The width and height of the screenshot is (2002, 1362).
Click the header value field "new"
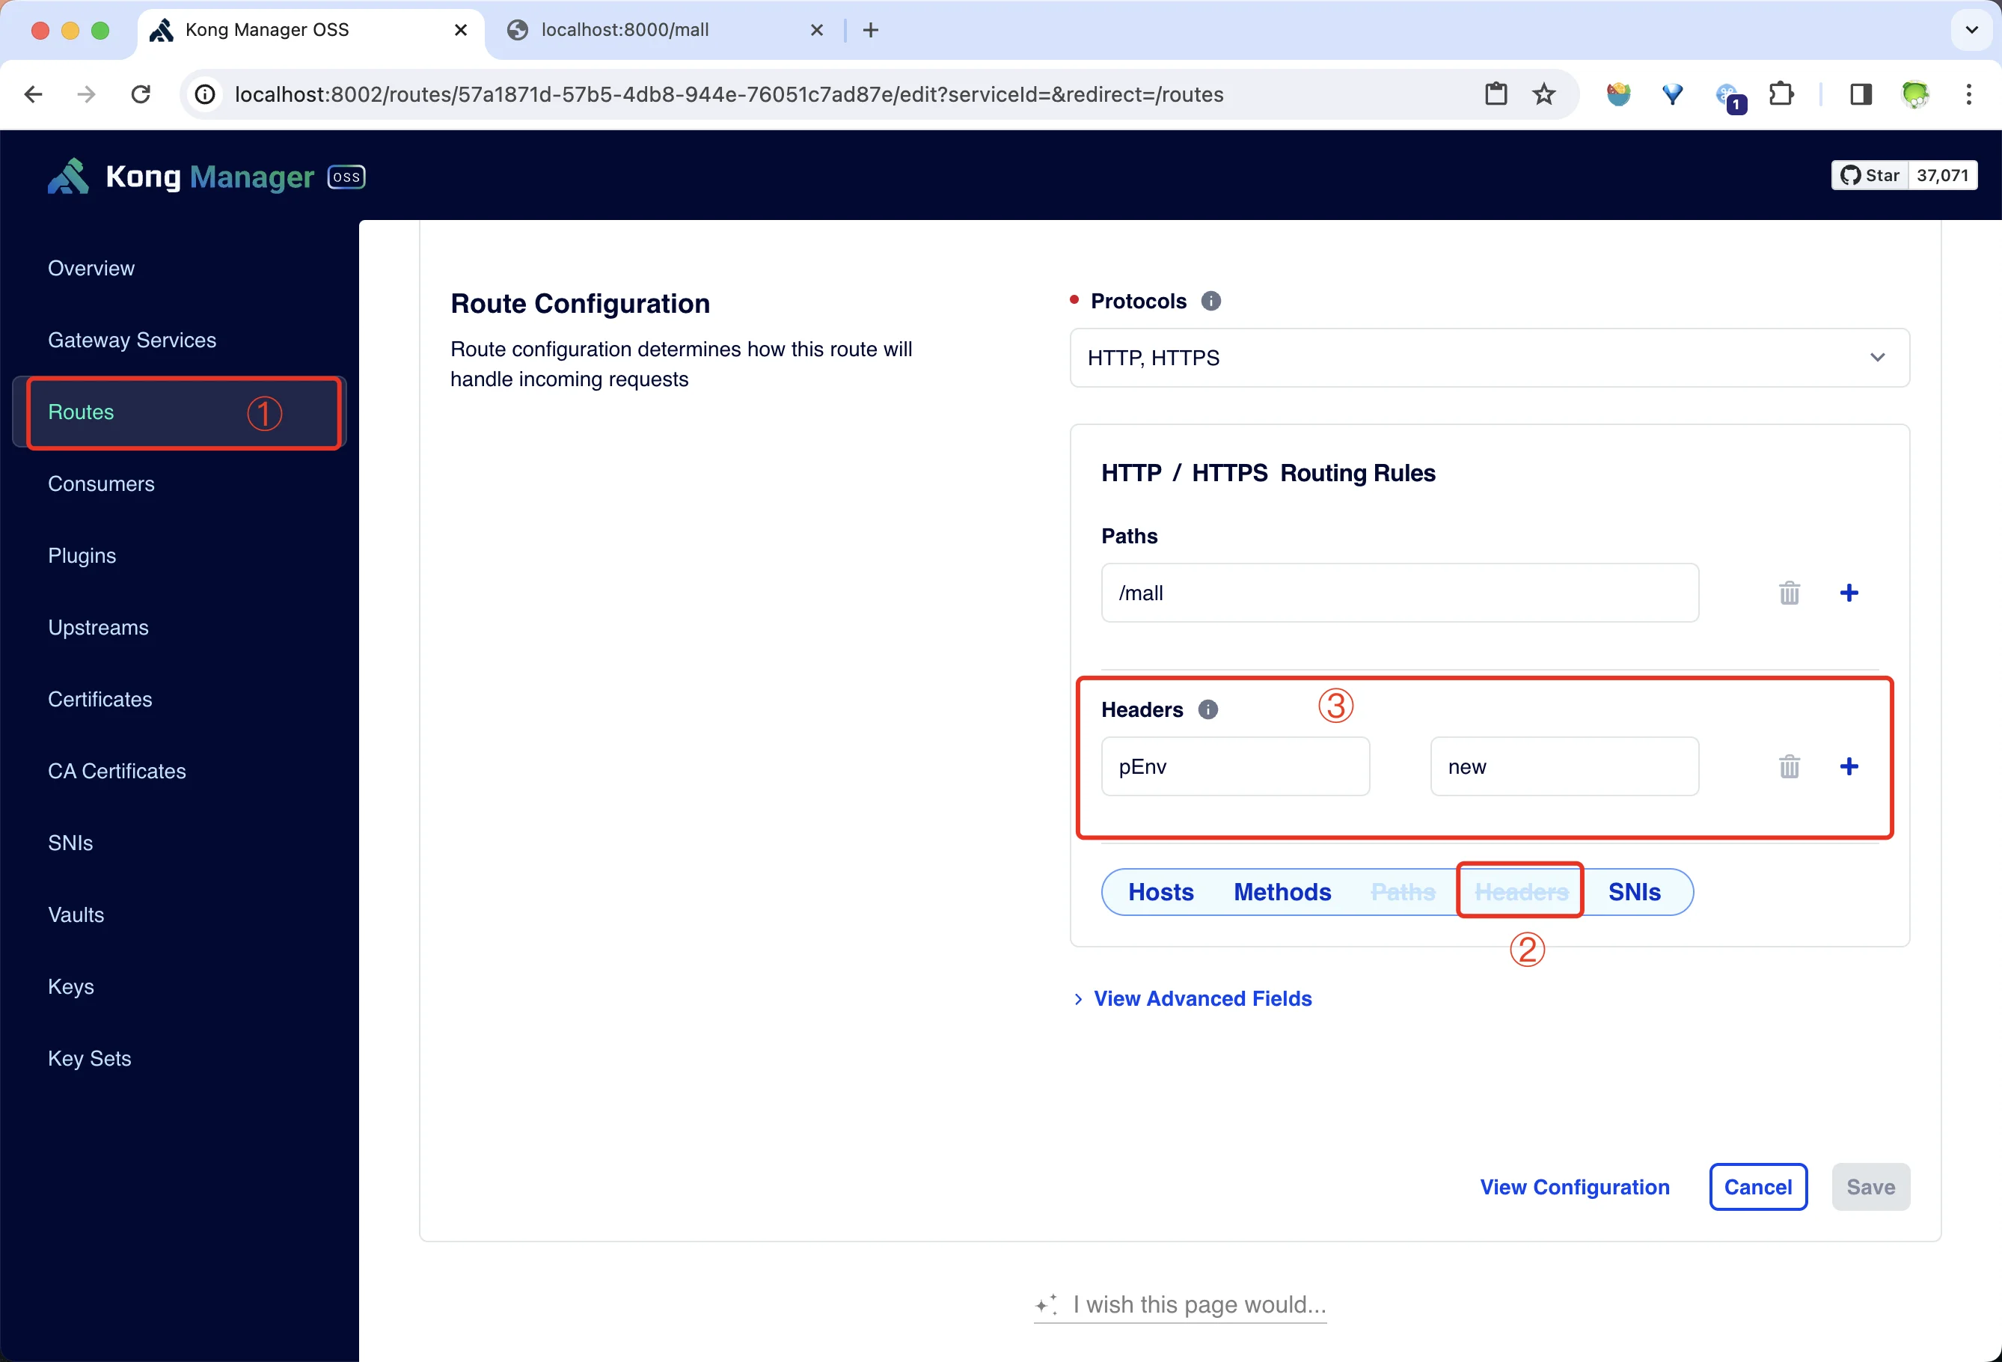pyautogui.click(x=1564, y=766)
